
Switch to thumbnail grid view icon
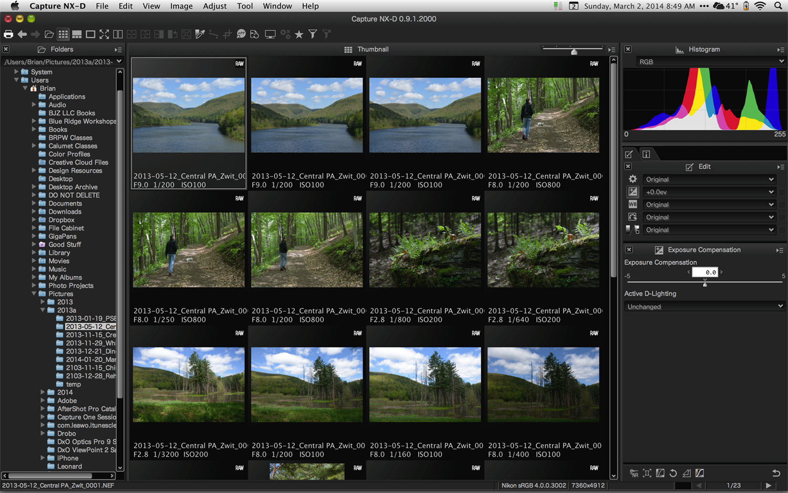coord(63,34)
